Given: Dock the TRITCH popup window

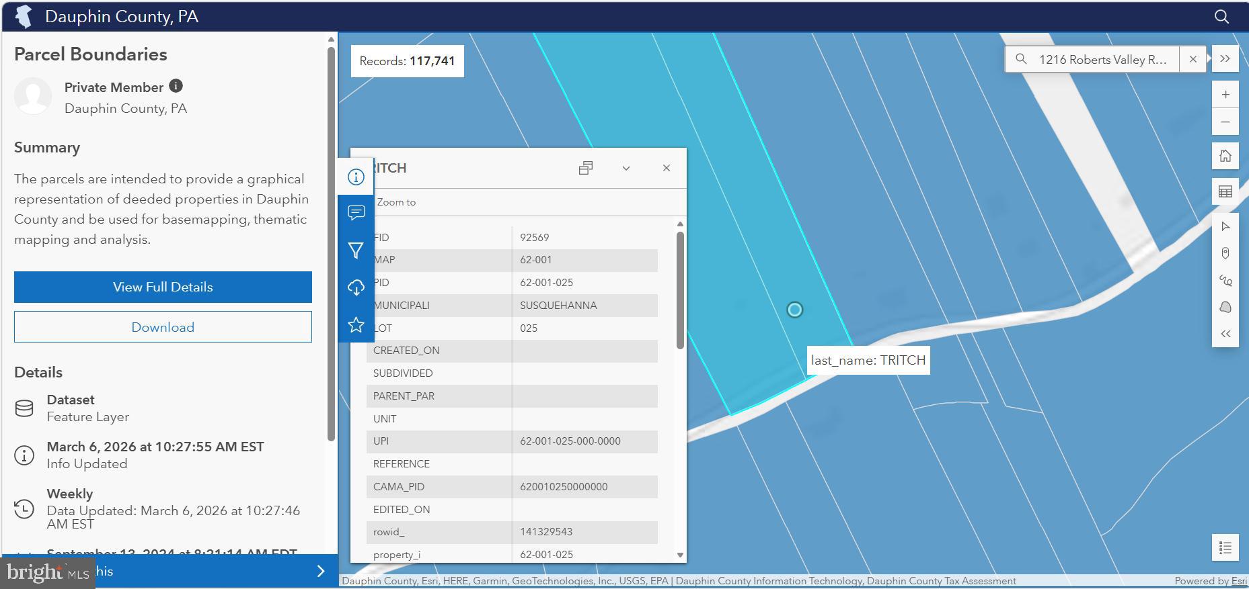Looking at the screenshot, I should point(585,168).
